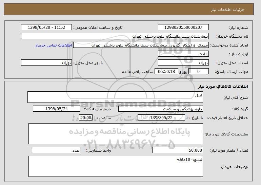
Task: Click the label استان محل تحویل
Action: [232, 63]
